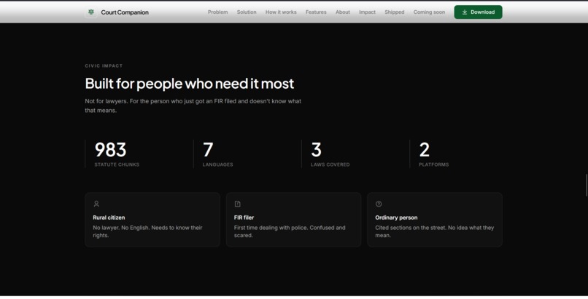Click 'First time dealing with police' description
The height and width of the screenshot is (299, 588).
pos(290,231)
